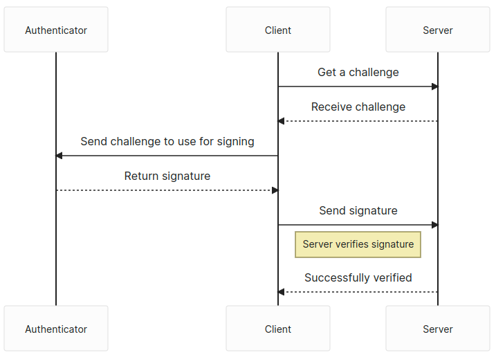
Task: Click the "Send signature" message label
Action: click(358, 210)
